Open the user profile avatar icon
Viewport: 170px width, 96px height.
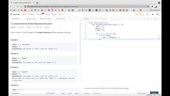pyautogui.click(x=158, y=14)
